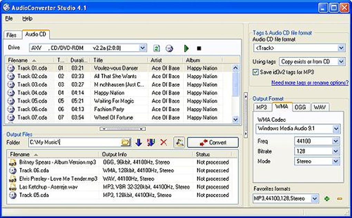Switch to the Files tab
The height and width of the screenshot is (218, 352).
pyautogui.click(x=12, y=34)
